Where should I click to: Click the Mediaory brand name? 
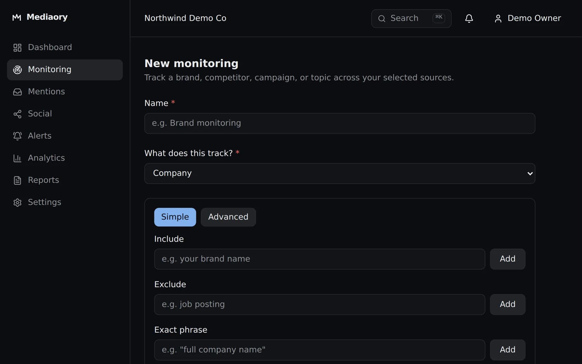point(47,17)
